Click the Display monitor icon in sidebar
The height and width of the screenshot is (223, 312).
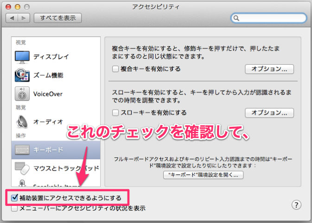[x=22, y=57]
